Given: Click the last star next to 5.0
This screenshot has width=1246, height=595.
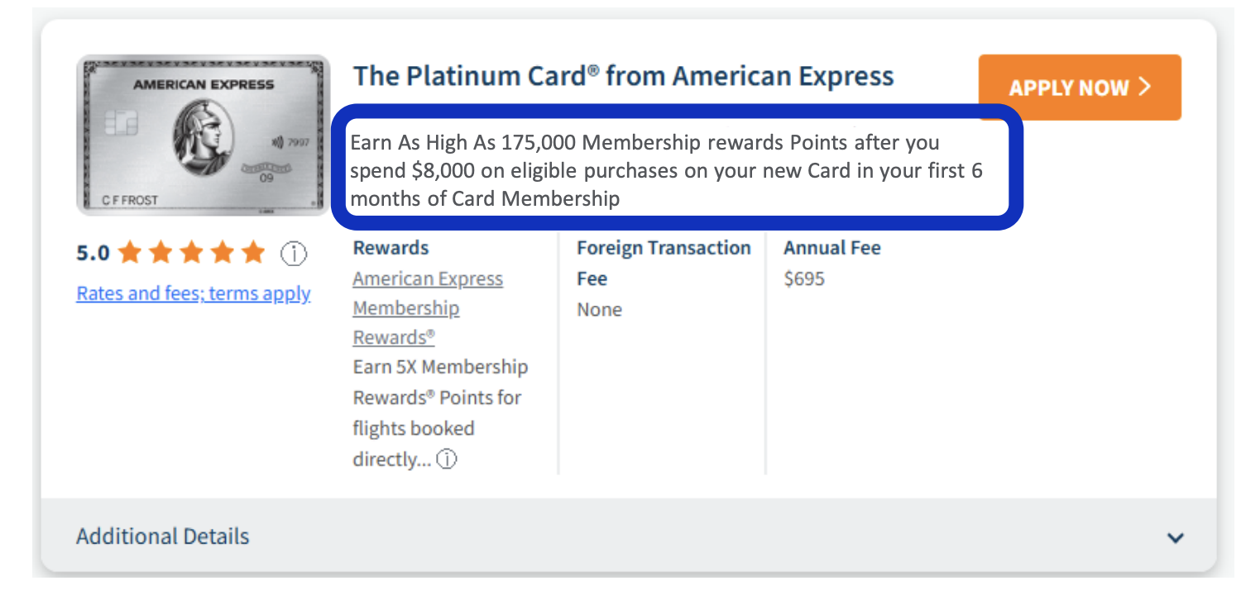Looking at the screenshot, I should click(253, 254).
